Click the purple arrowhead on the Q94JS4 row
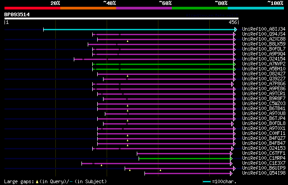This screenshot has width=288, height=185. click(x=234, y=34)
